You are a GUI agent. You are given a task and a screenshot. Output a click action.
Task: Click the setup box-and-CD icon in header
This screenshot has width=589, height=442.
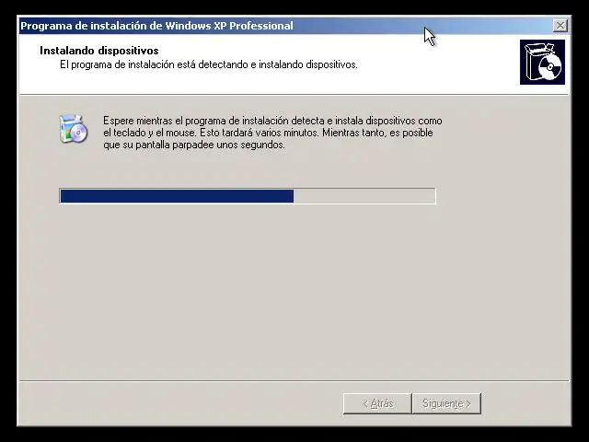click(x=542, y=62)
